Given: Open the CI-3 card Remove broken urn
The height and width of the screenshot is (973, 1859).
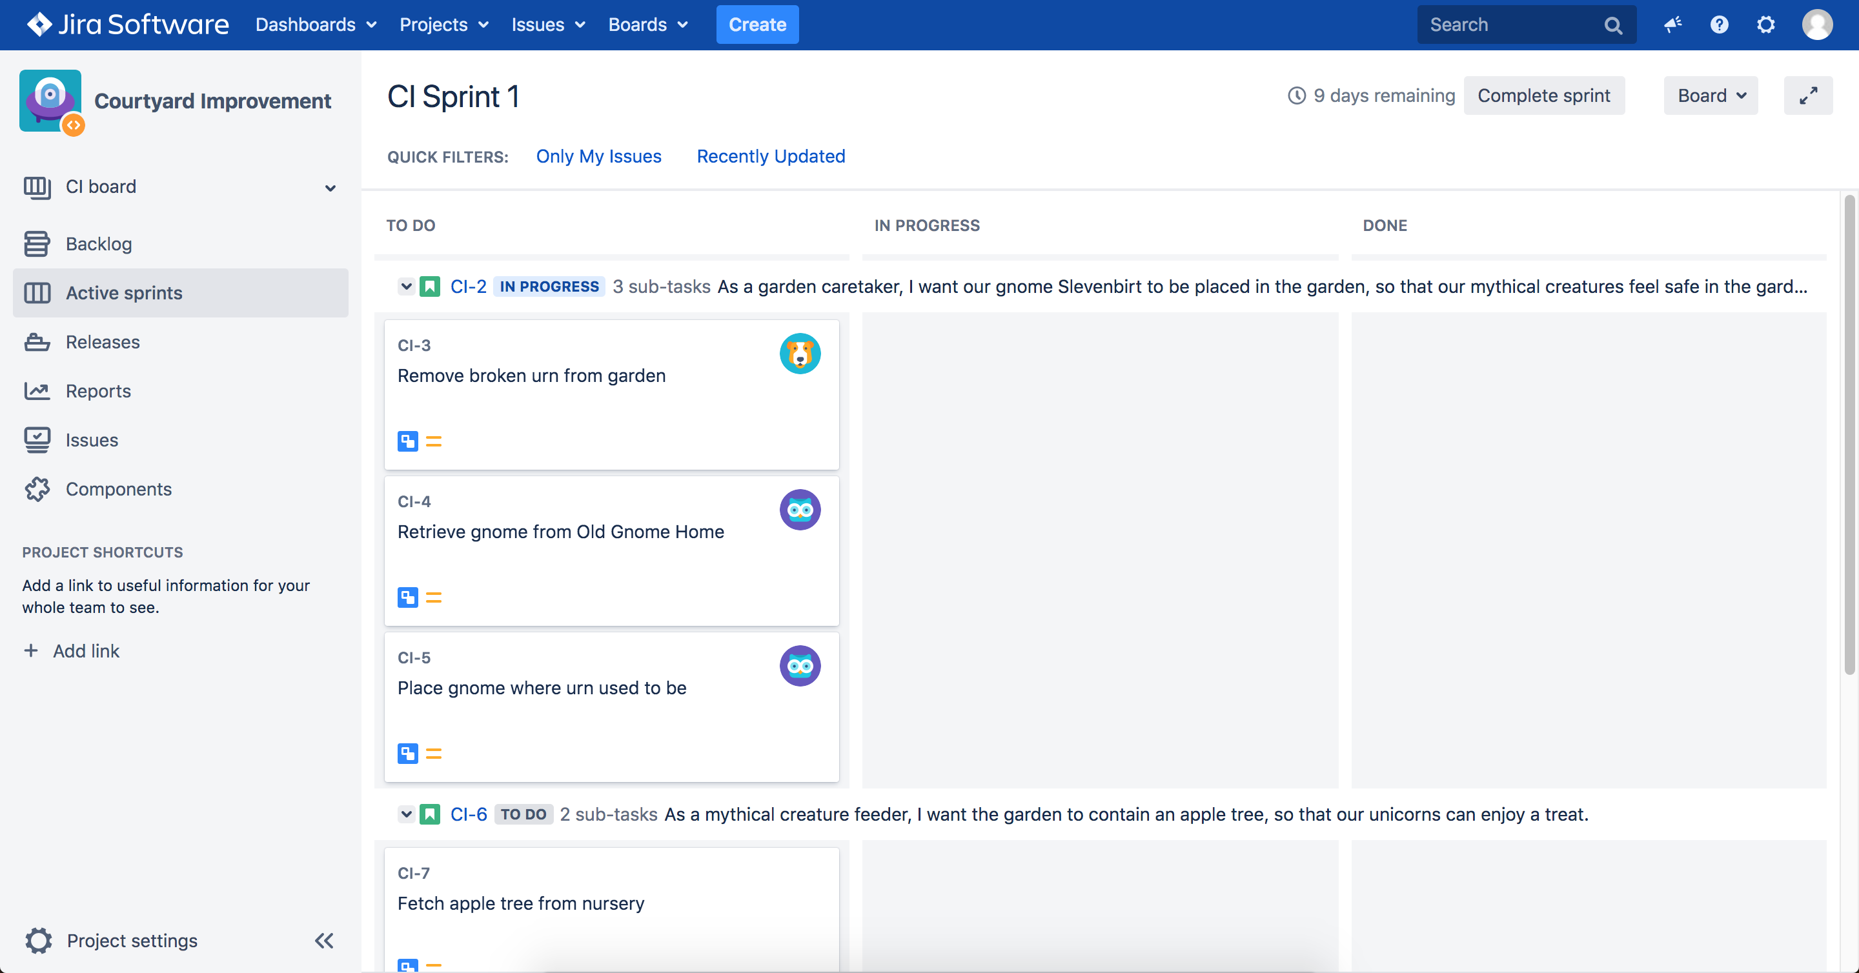Looking at the screenshot, I should pyautogui.click(x=611, y=394).
